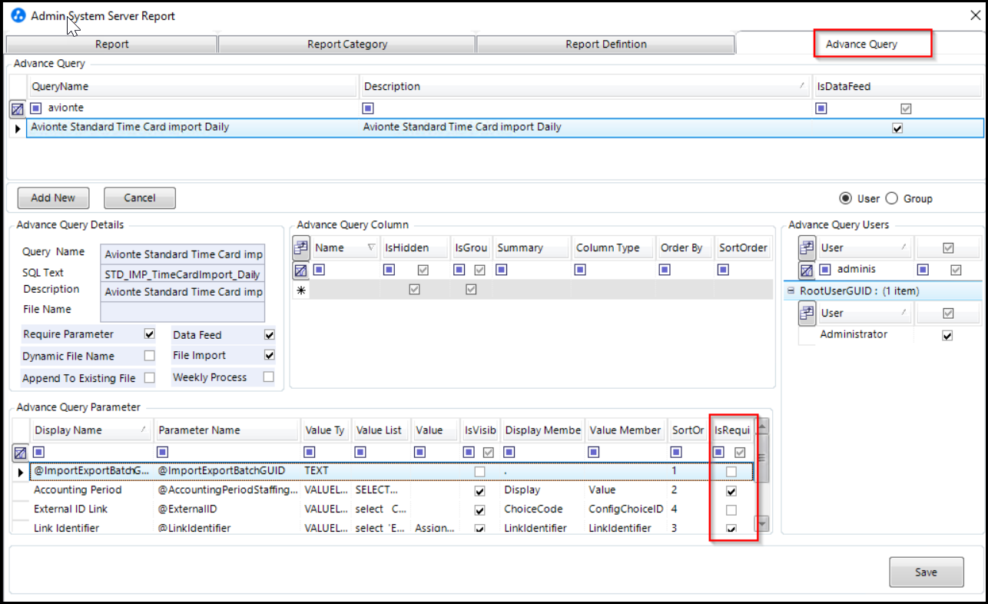Go to the Report Defintion tab
The height and width of the screenshot is (604, 988).
(606, 44)
